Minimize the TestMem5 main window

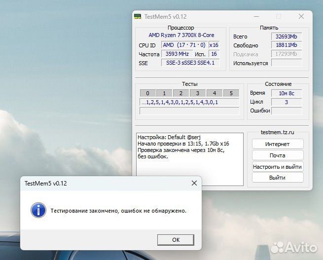click(256, 16)
